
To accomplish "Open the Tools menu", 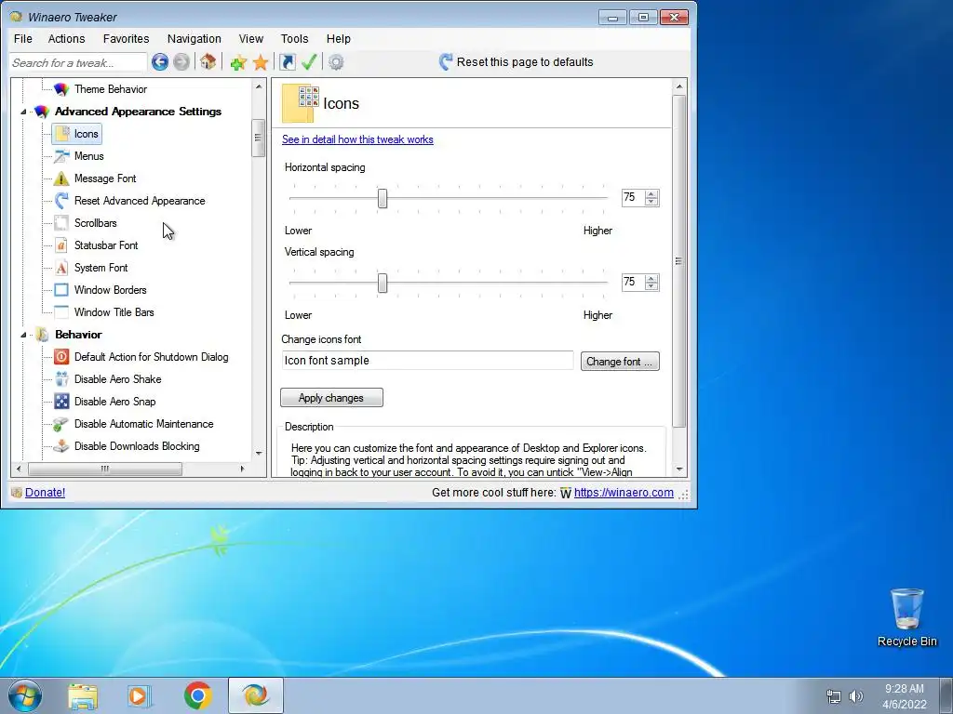I will coord(294,39).
